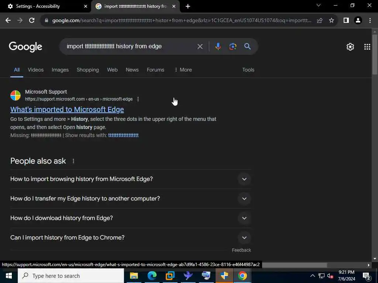
Task: View site information via the lock icon
Action: tap(47, 21)
